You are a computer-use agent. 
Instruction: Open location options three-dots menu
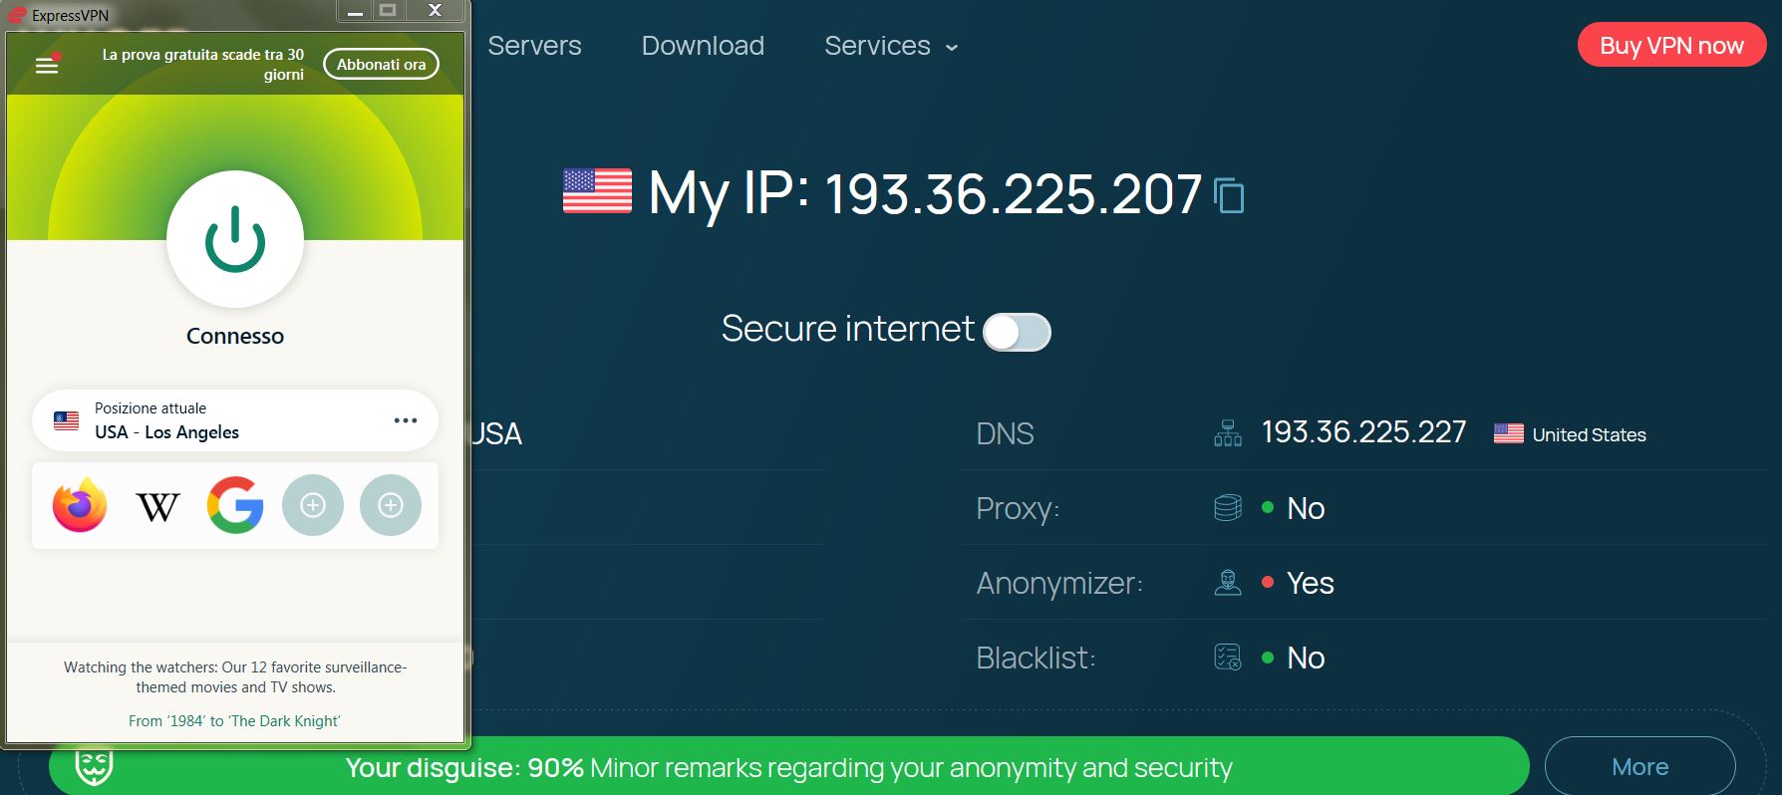pos(406,420)
